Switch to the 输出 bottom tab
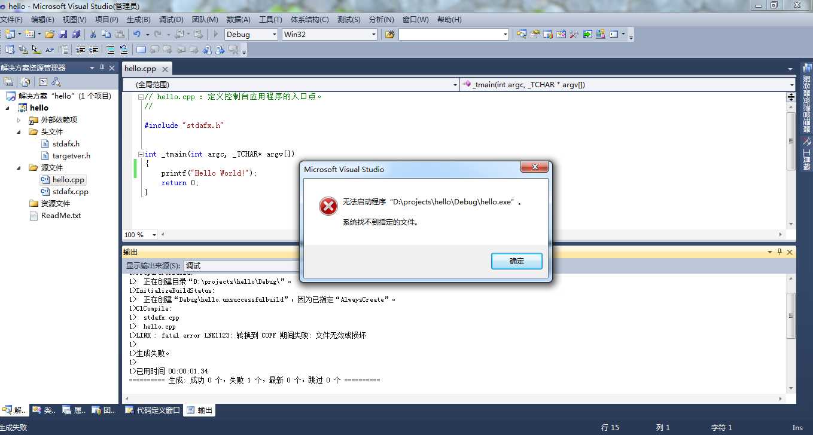The width and height of the screenshot is (813, 435). 199,411
